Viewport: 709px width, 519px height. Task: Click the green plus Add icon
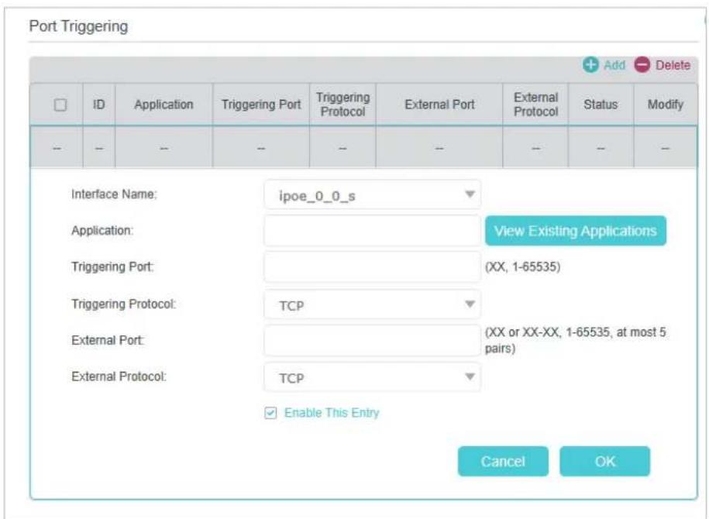[590, 65]
